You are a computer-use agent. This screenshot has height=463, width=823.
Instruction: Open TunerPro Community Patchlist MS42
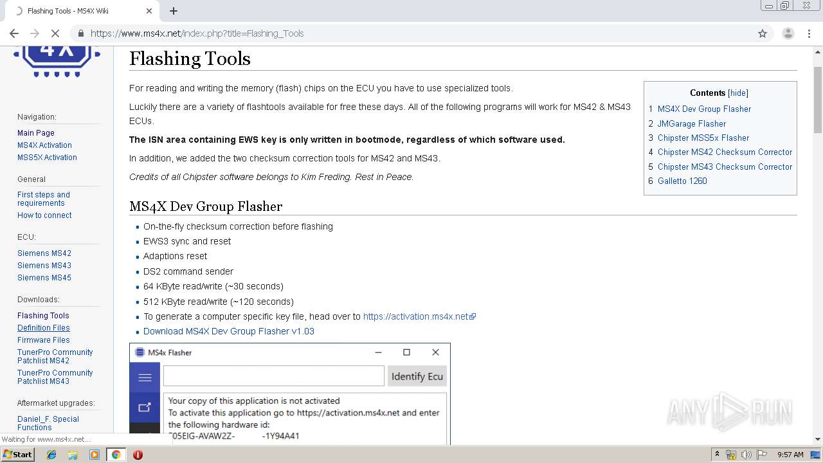(55, 356)
